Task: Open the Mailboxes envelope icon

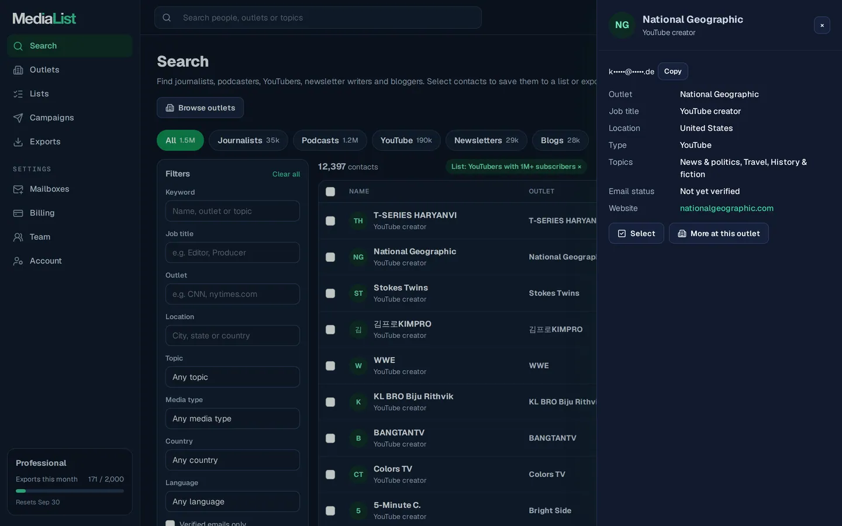Action: 18,189
